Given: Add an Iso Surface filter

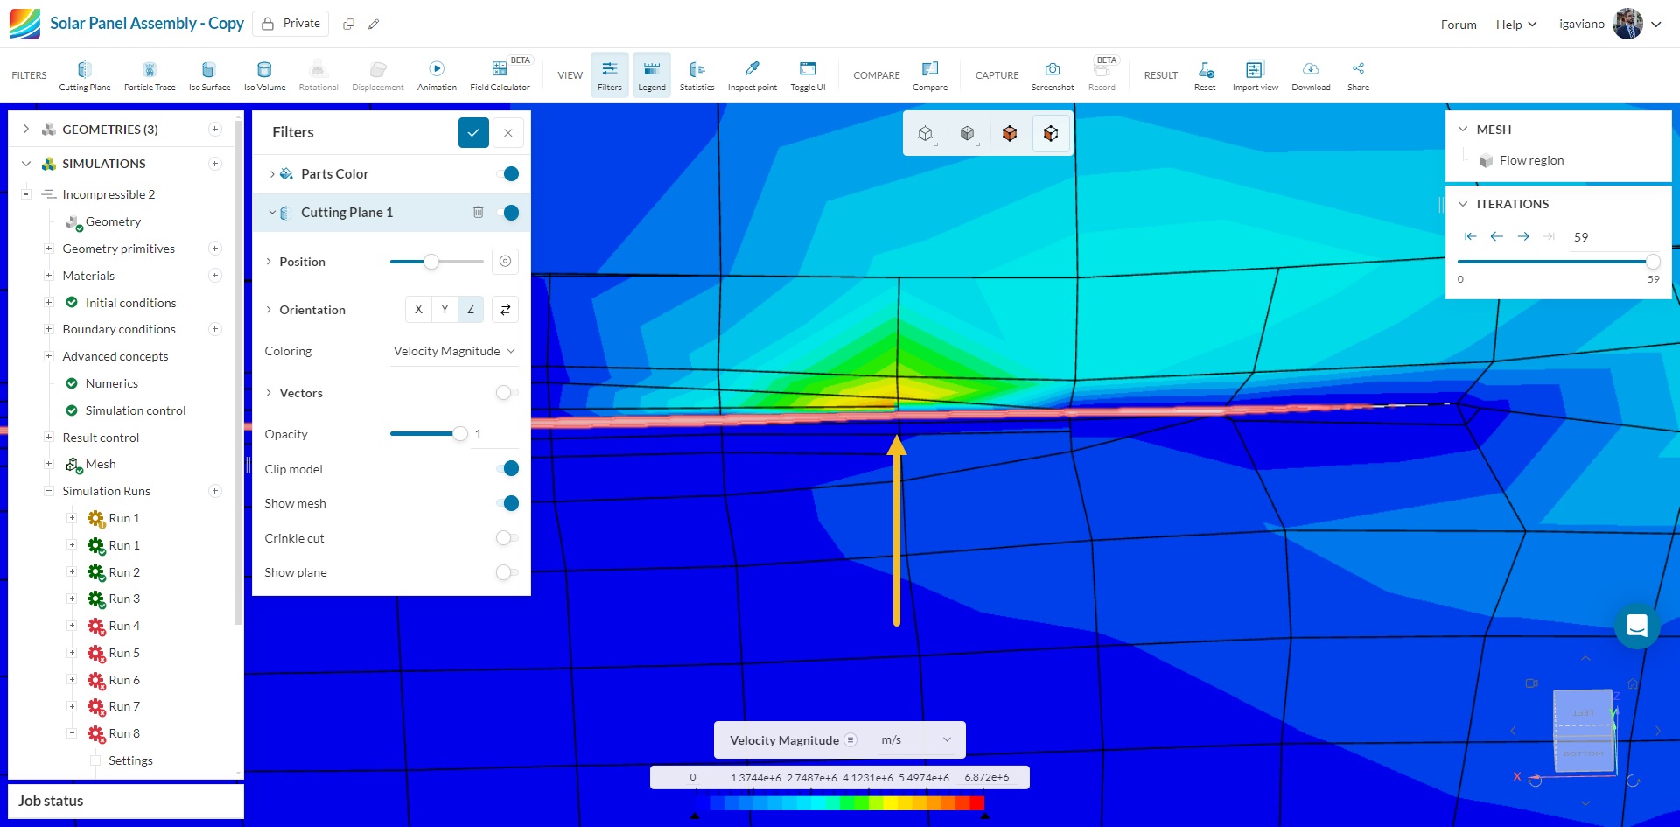Looking at the screenshot, I should 209,75.
